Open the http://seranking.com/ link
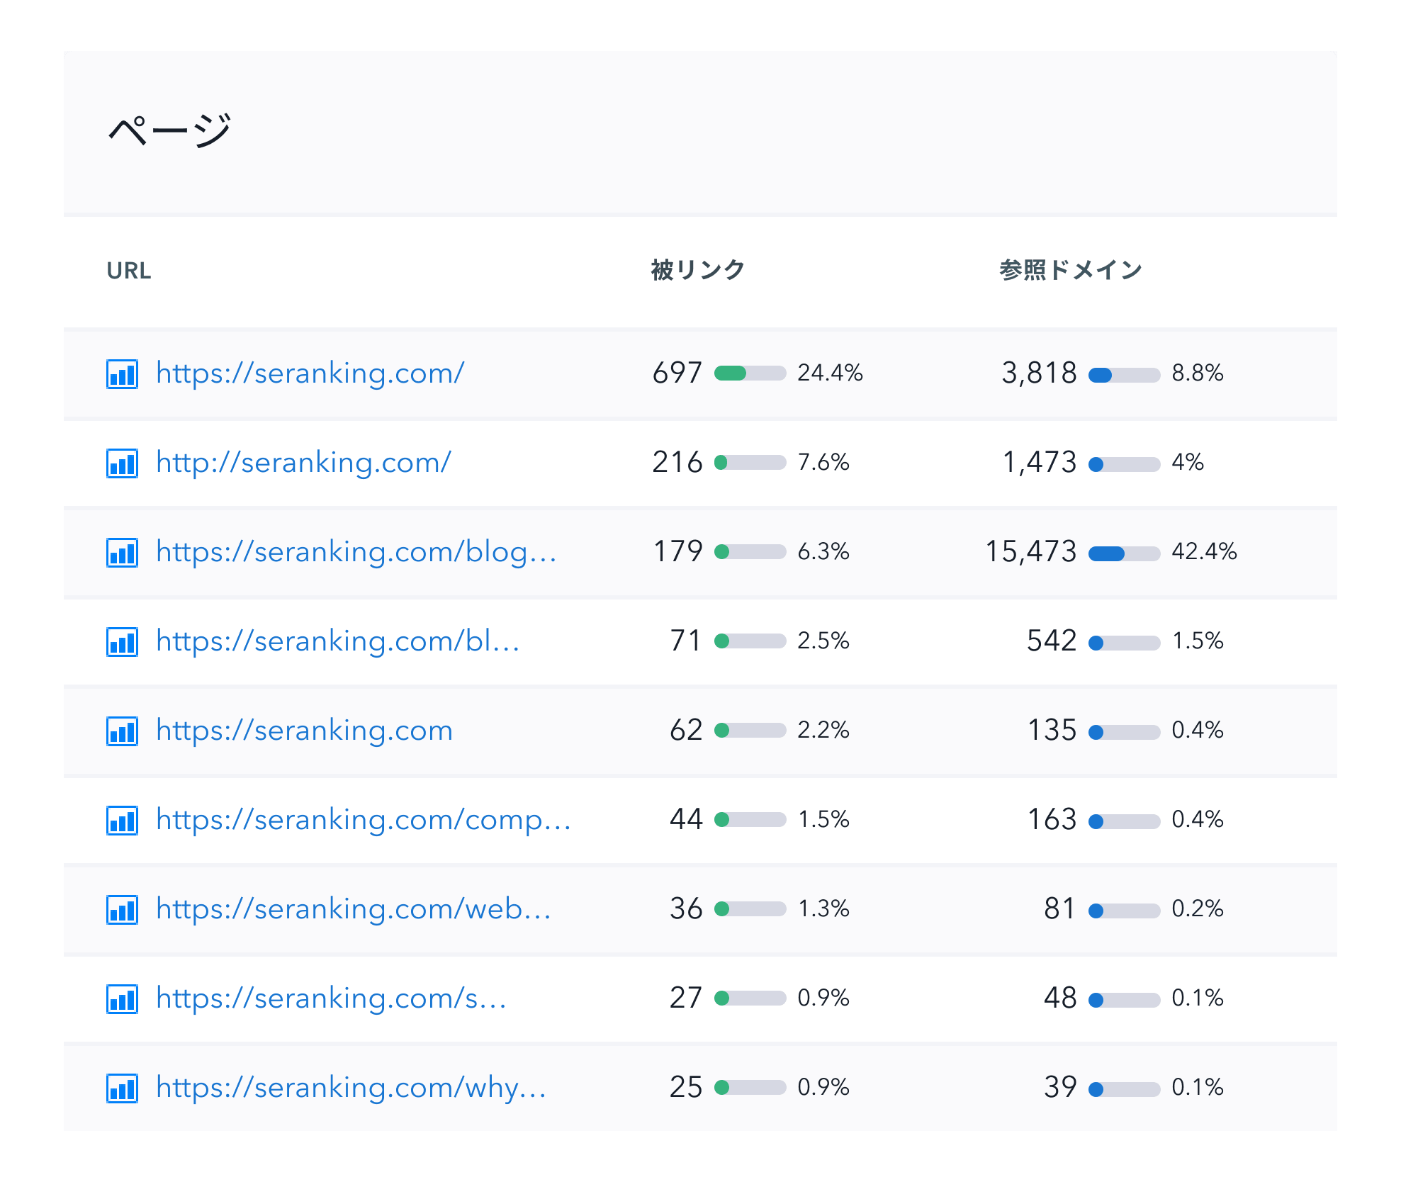 303,463
